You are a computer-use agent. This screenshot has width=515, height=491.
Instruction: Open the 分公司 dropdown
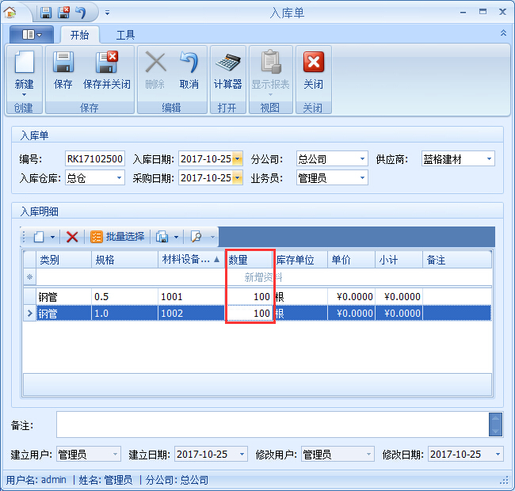(x=362, y=159)
